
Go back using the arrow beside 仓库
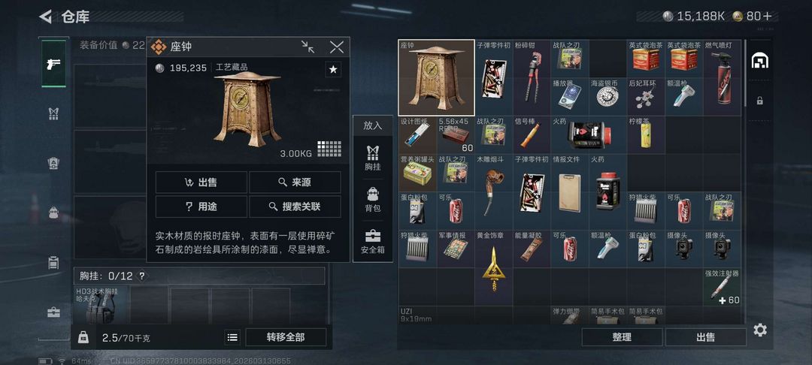[x=46, y=17]
